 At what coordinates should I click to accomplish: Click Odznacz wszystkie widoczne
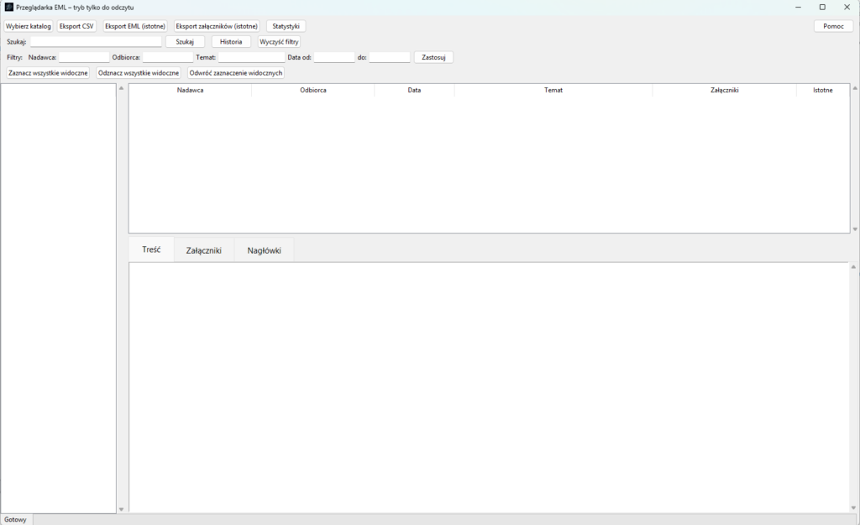[x=139, y=73]
